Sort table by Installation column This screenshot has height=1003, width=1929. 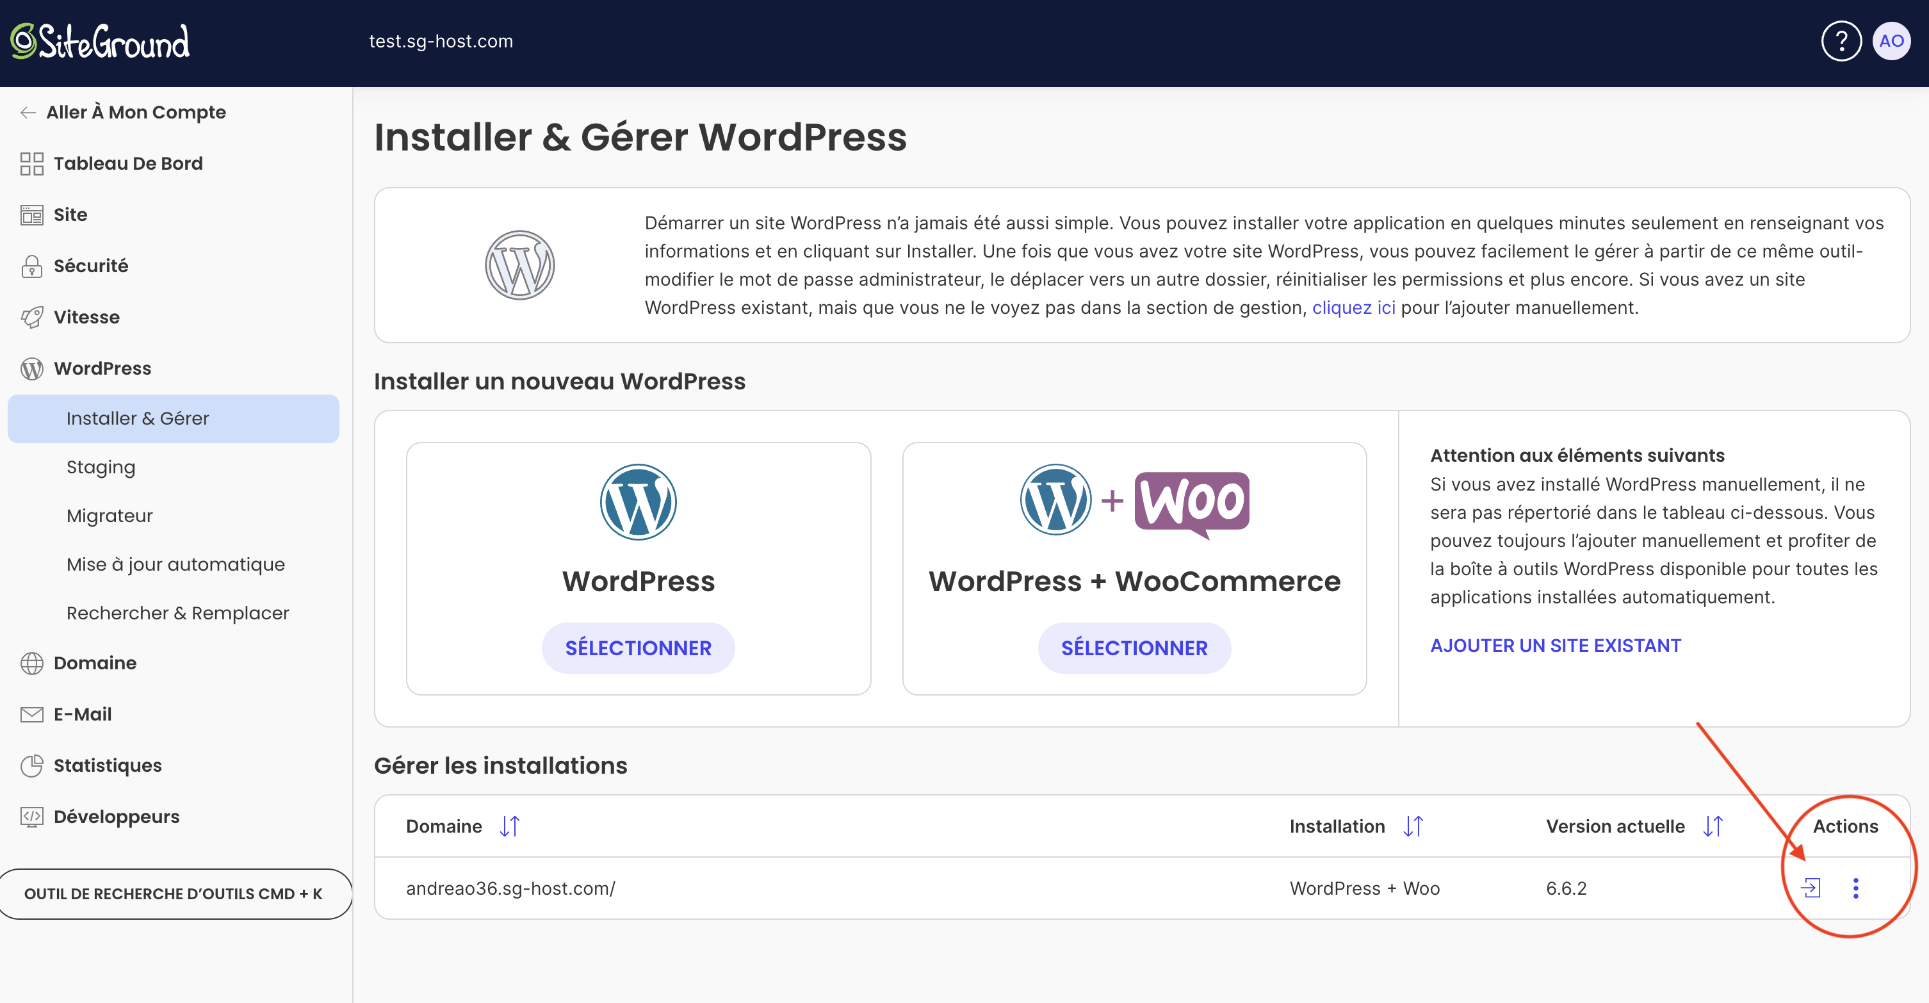(x=1413, y=826)
